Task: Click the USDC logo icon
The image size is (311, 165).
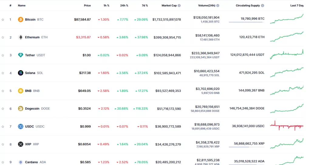Action: (x=21, y=126)
